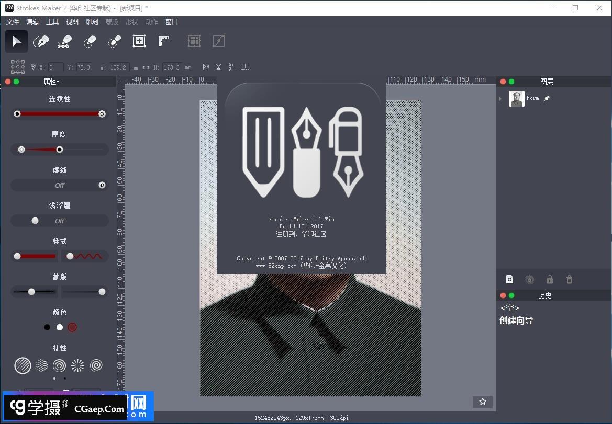
Task: Choose the wavy lines stroke pattern
Action: point(41,365)
